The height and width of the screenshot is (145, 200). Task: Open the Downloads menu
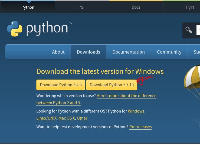click(x=88, y=52)
